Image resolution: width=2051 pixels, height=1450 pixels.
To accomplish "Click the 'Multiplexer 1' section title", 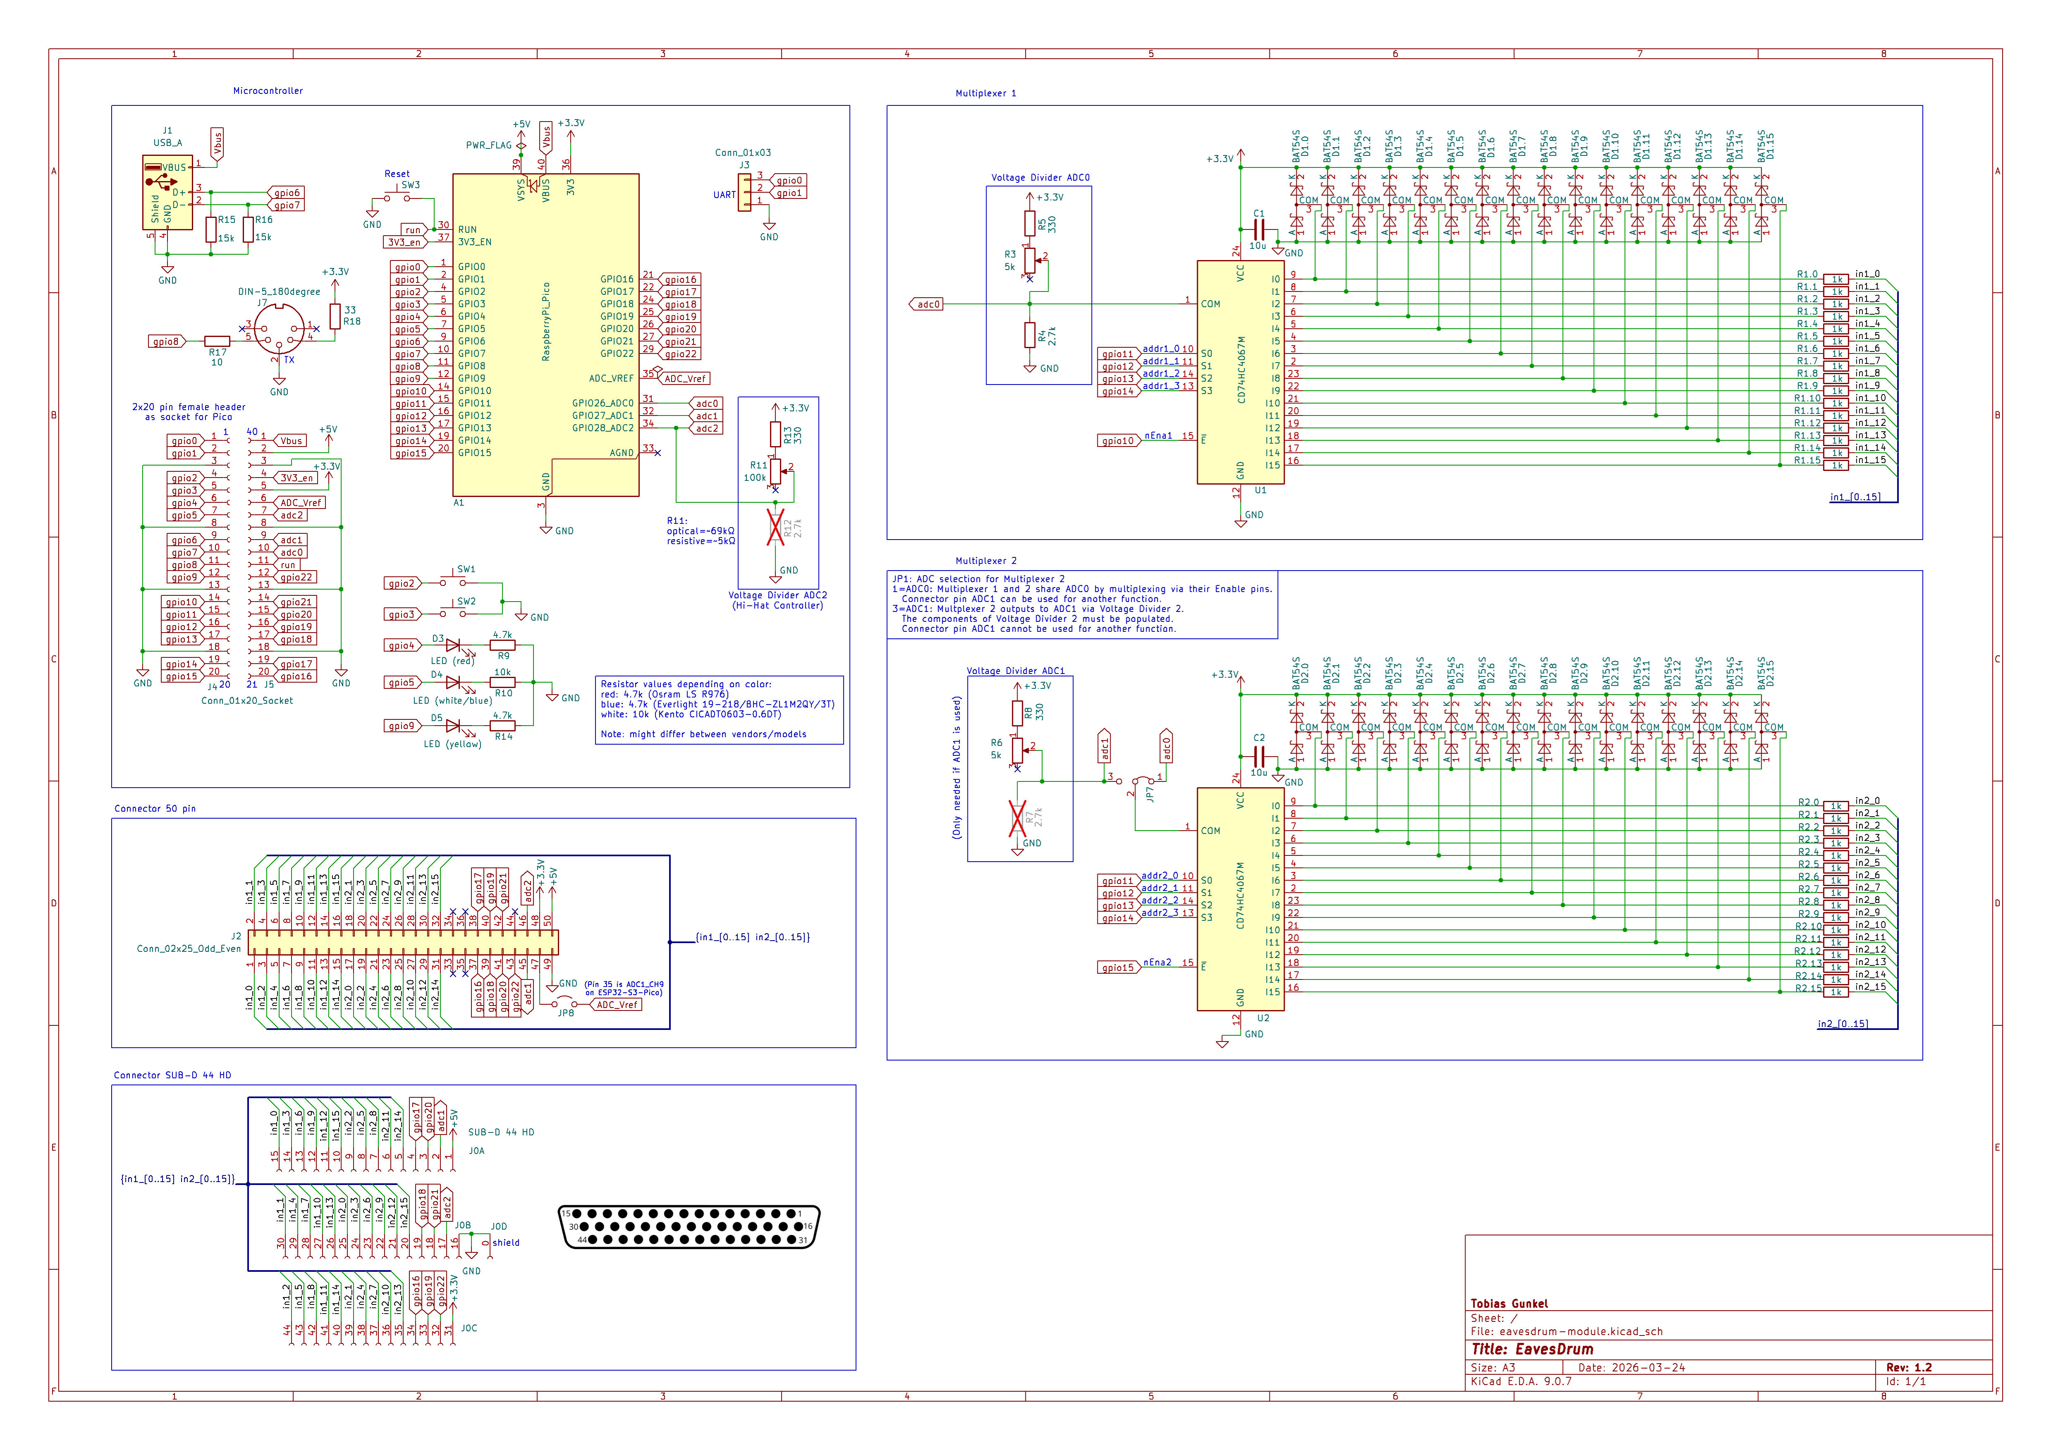I will (x=985, y=93).
